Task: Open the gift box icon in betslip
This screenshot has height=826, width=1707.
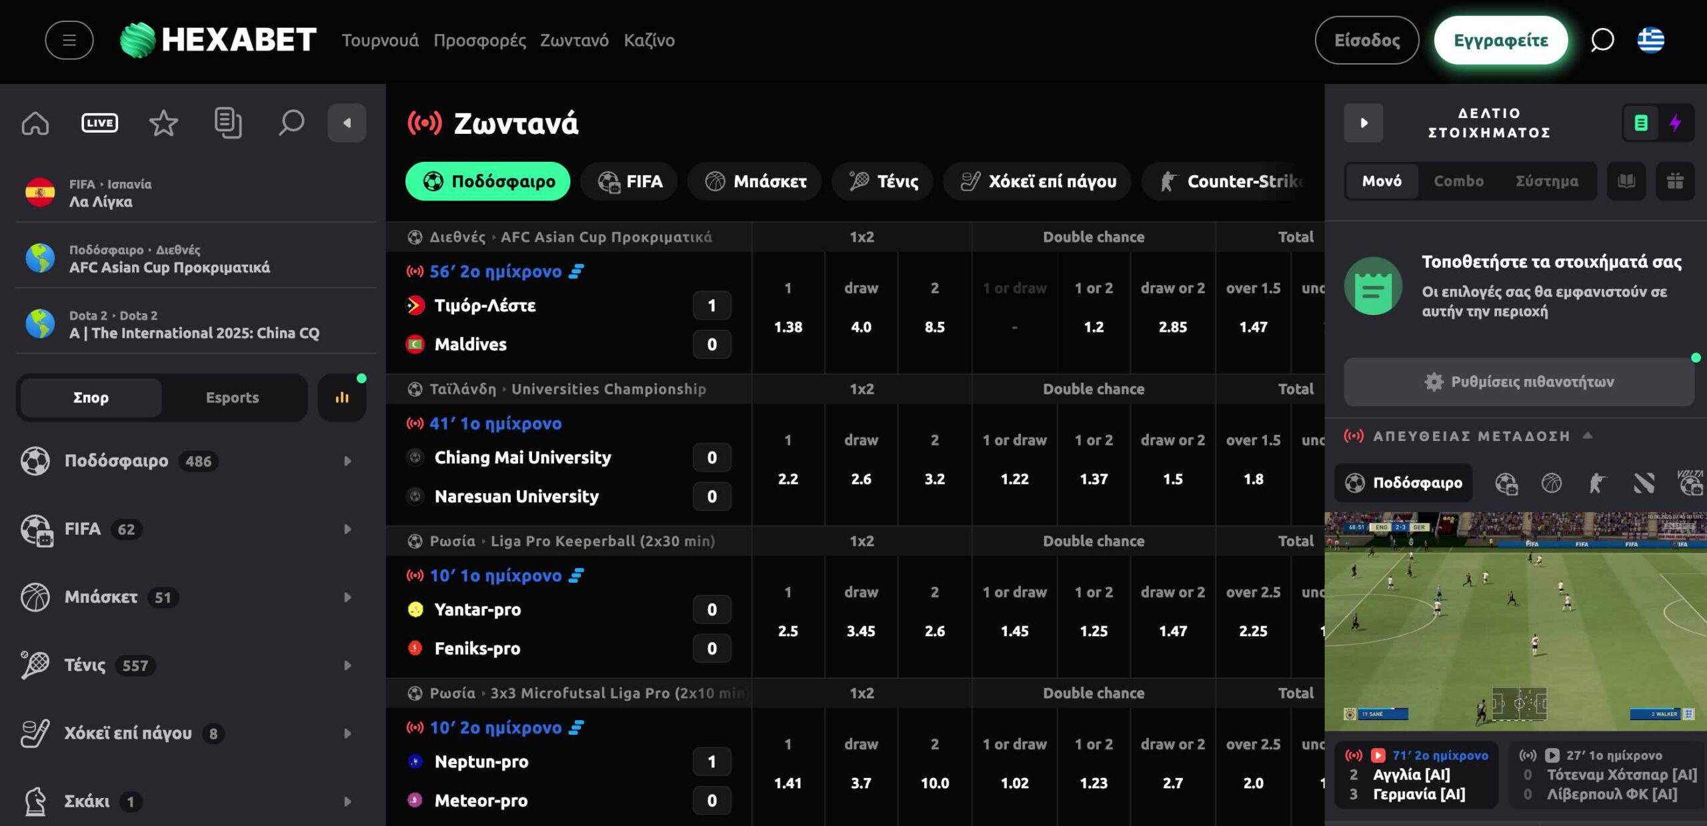Action: pos(1675,181)
